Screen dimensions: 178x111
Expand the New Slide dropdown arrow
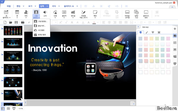pos(10,17)
